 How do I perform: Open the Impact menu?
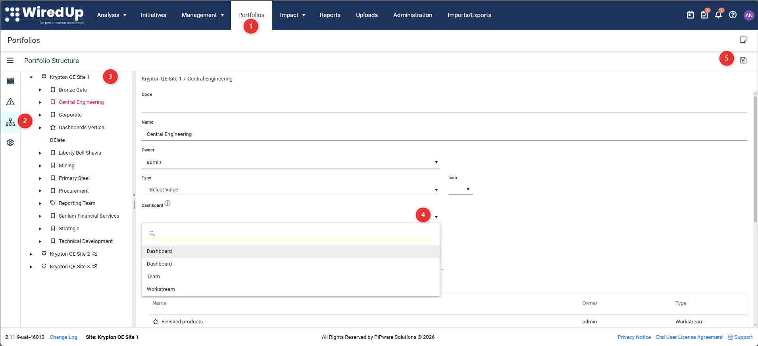292,15
